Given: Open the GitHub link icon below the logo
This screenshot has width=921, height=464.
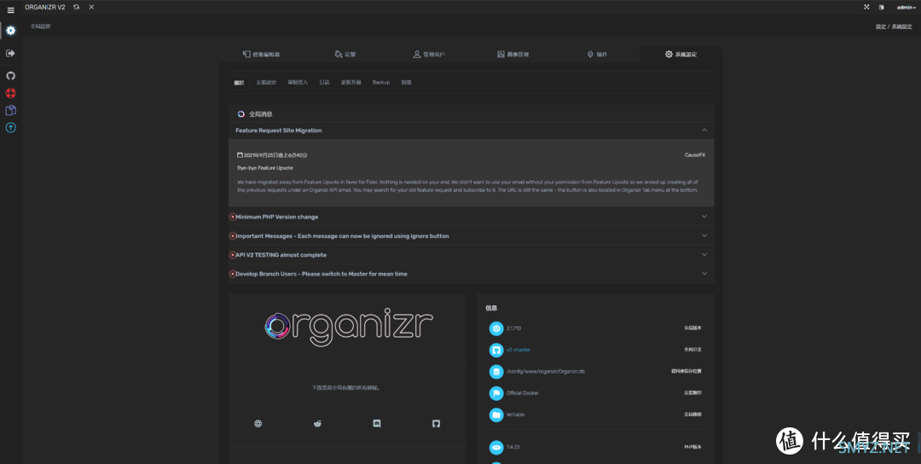Looking at the screenshot, I should [436, 423].
